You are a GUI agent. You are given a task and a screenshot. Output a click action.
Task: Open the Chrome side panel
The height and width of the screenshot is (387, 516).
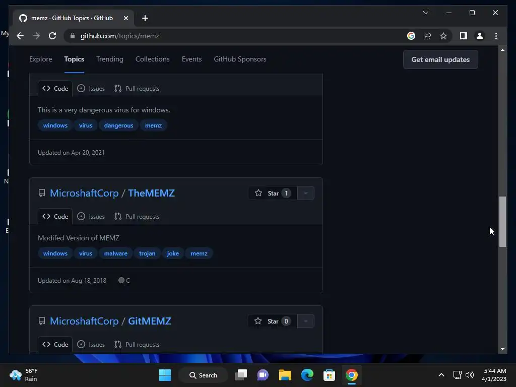pos(464,36)
